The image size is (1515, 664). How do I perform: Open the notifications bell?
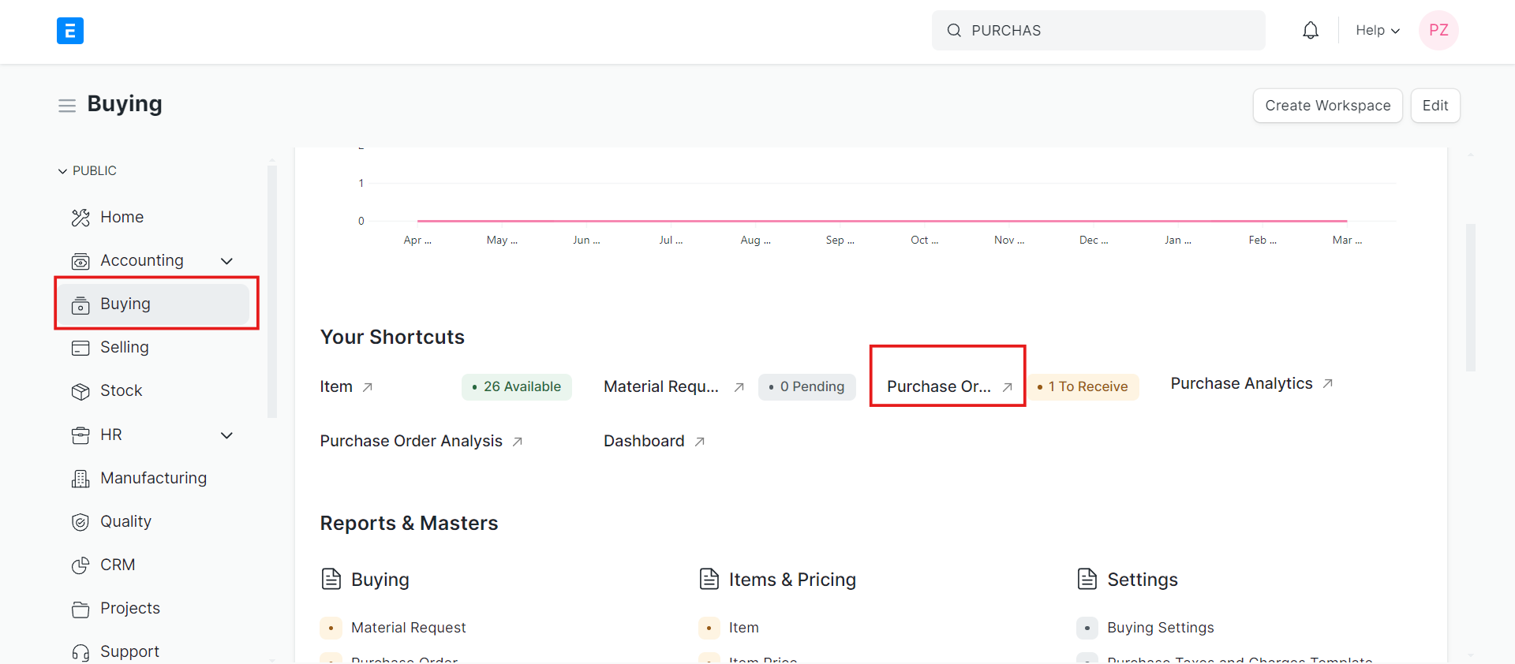tap(1311, 31)
